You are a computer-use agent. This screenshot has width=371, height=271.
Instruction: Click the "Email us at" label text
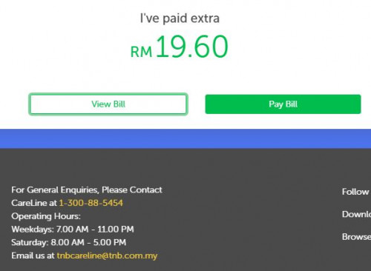[x=33, y=255]
